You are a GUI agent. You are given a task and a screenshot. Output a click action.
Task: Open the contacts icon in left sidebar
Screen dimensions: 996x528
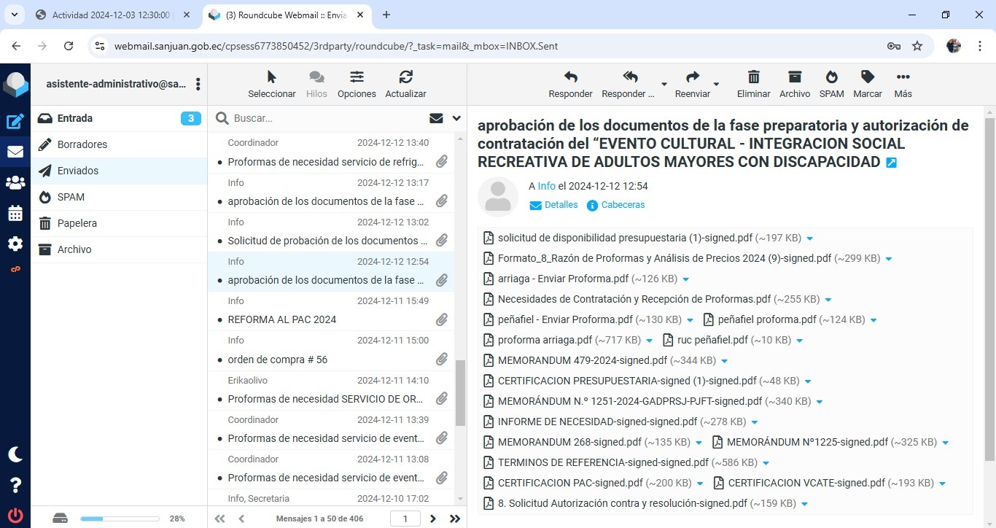[15, 183]
